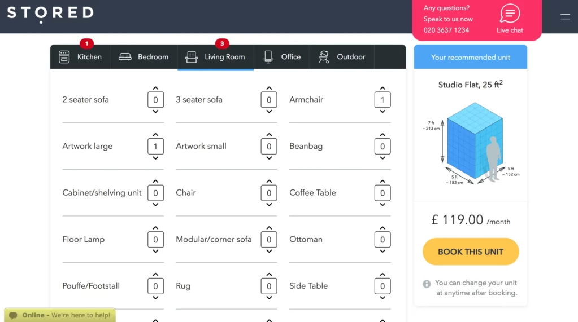Call the 020 3637 1234 phone number
This screenshot has height=322, width=578.
point(446,30)
